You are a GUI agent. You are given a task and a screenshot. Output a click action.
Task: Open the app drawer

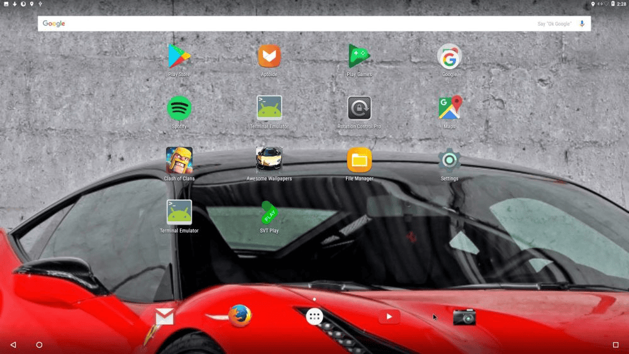(314, 317)
